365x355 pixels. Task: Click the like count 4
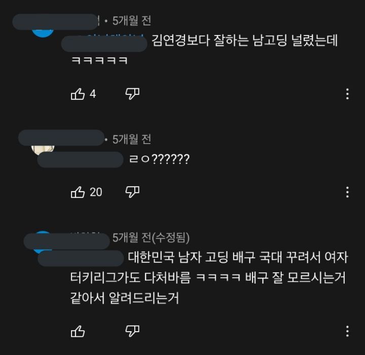pos(93,94)
